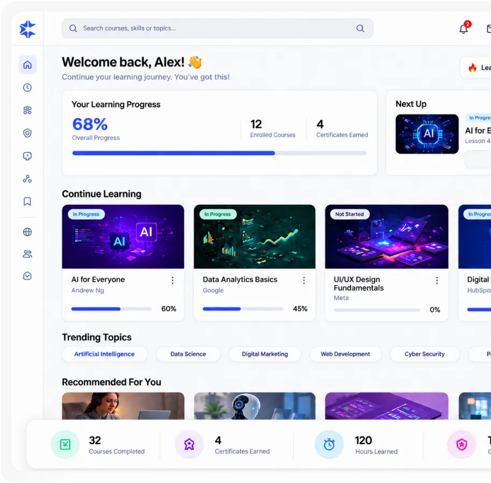Select Web Development trending topic
This screenshot has height=483, width=491.
345,354
